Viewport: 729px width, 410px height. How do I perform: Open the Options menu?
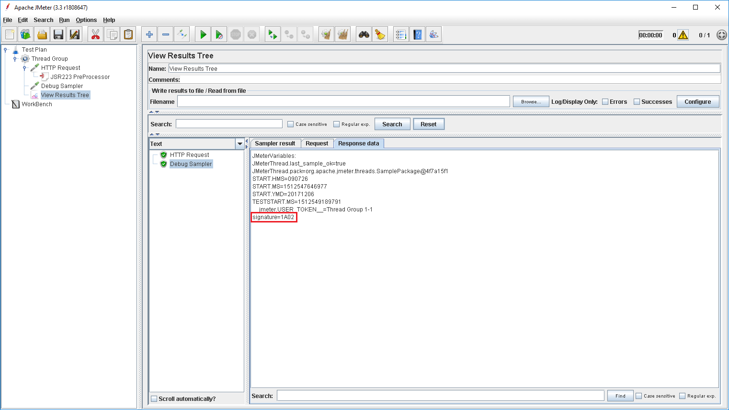click(86, 20)
